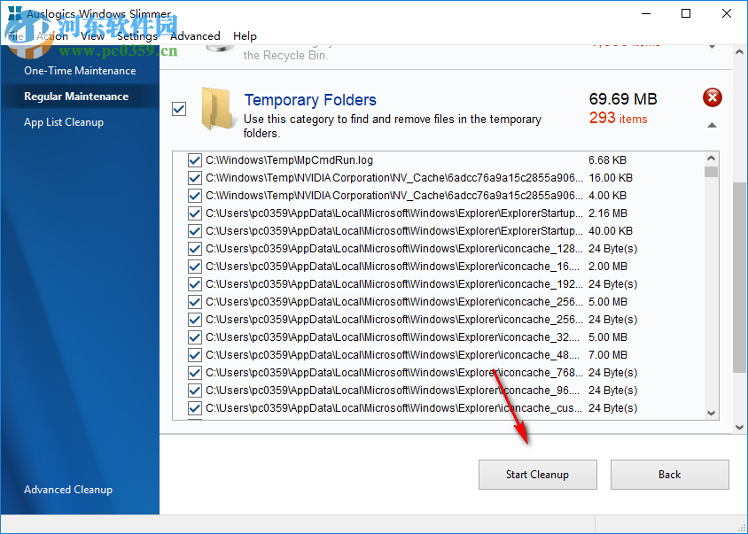Uncheck the 16.00 KB NVIDIA NV_Cache file
The image size is (748, 534).
tap(195, 178)
